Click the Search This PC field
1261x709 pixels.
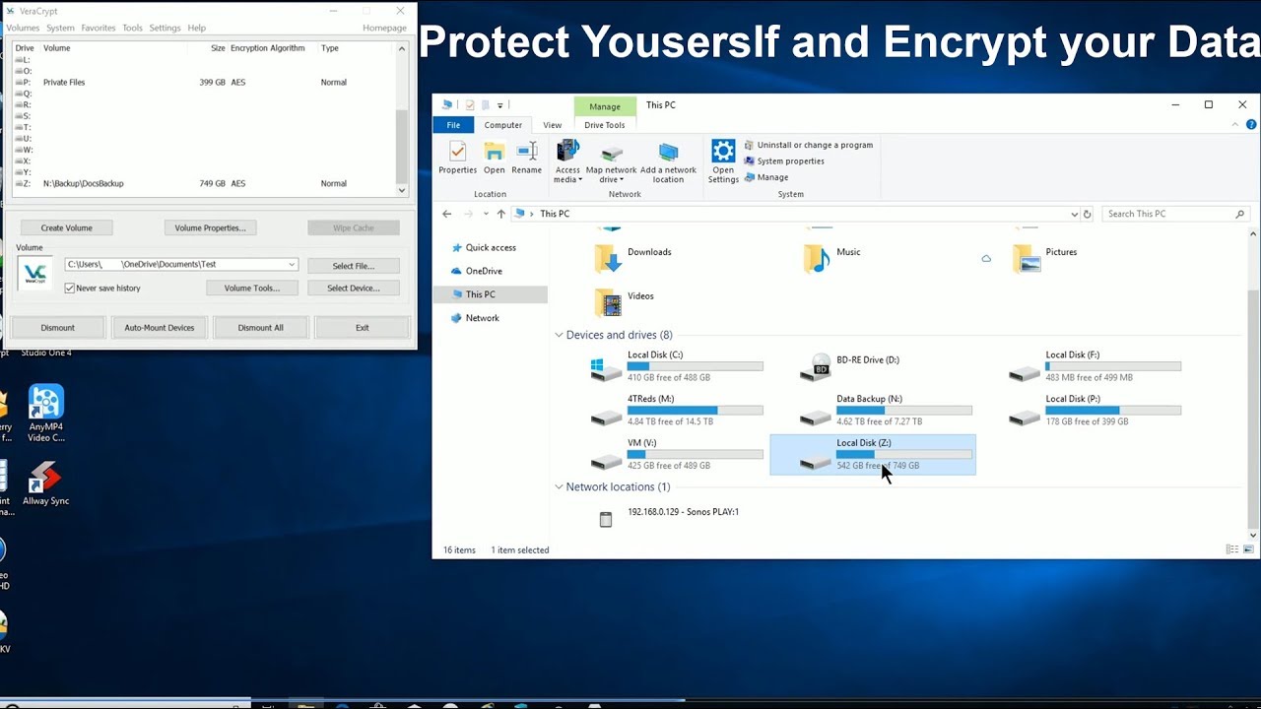(1174, 214)
